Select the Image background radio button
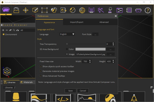 pyautogui.click(x=67, y=54)
